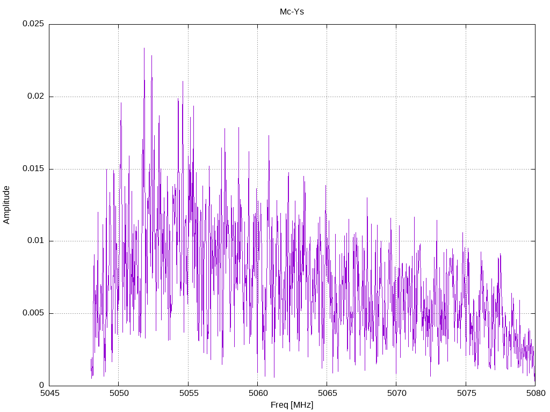Viewport: 550px width, 412px height.
Task: Click the 0.02 y-axis tick label
Action: click(36, 96)
